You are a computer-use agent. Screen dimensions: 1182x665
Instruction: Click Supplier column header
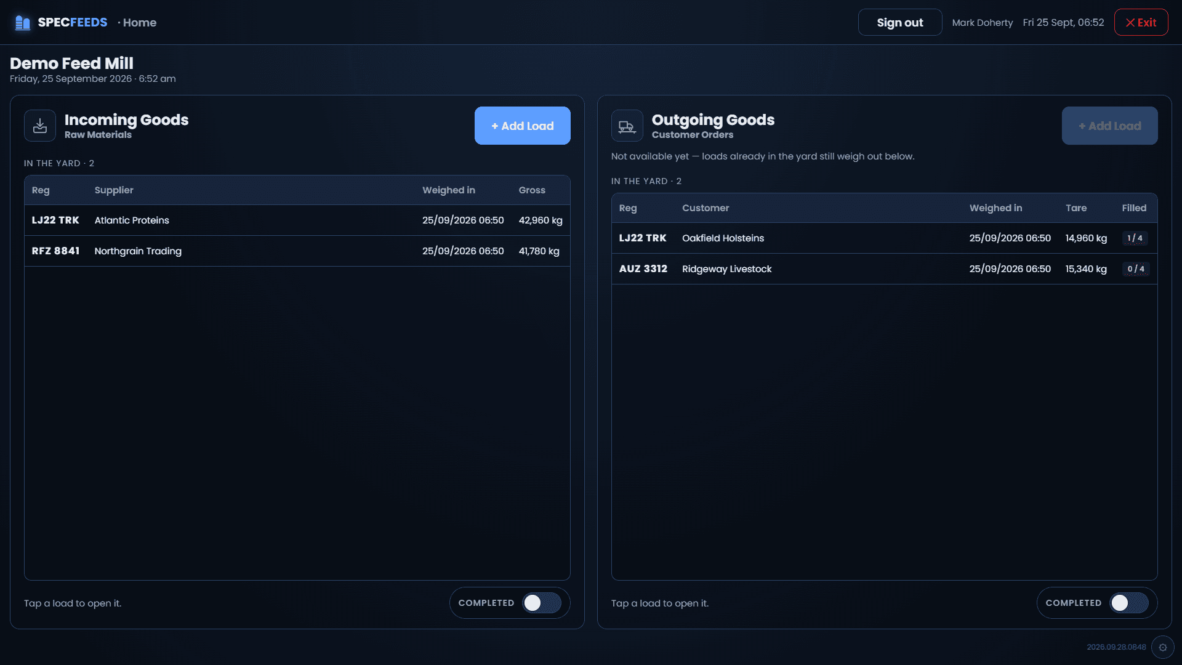[114, 190]
